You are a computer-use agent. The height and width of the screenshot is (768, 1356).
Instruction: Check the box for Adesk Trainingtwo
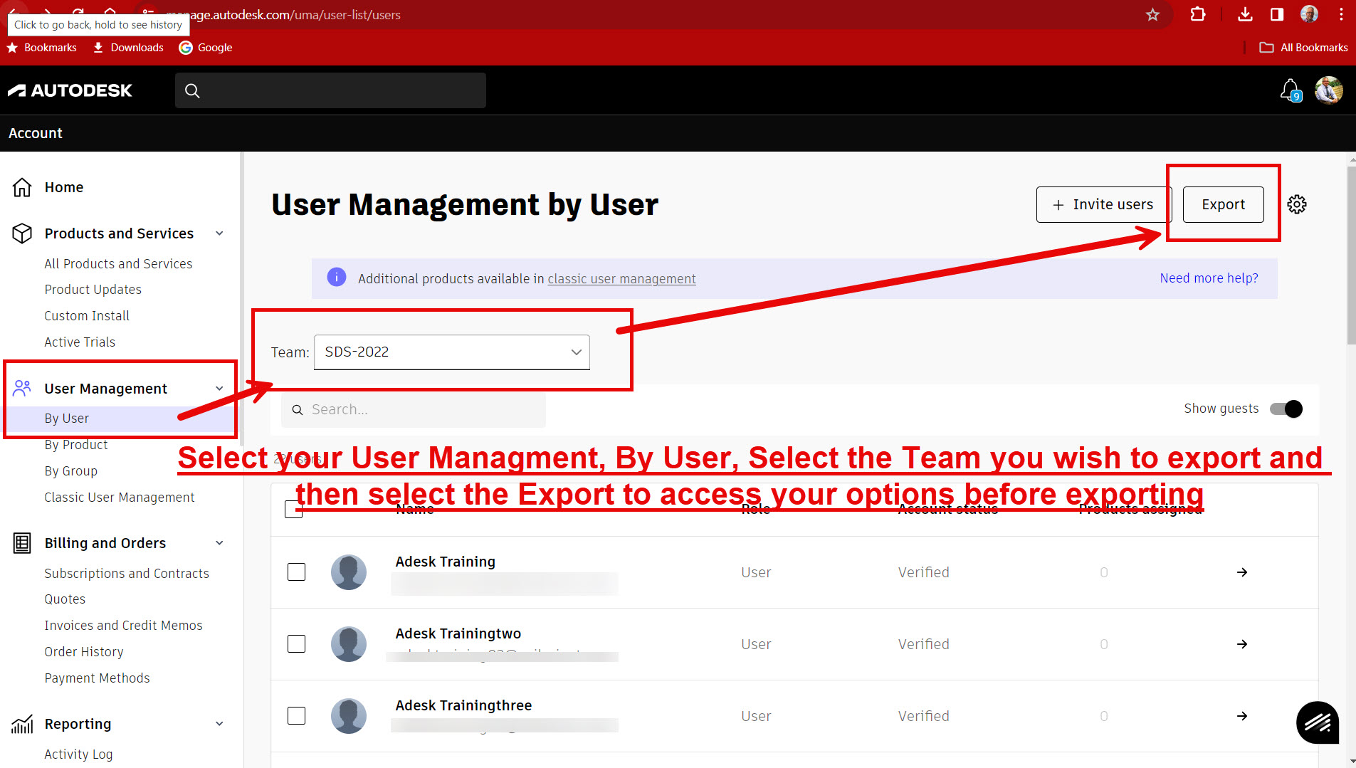pos(296,644)
